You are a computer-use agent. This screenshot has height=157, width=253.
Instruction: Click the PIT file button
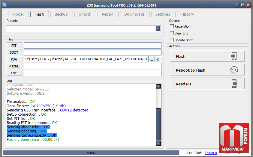point(14,46)
